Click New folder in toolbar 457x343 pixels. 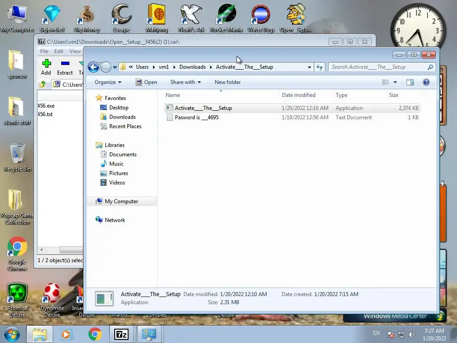pyautogui.click(x=228, y=82)
